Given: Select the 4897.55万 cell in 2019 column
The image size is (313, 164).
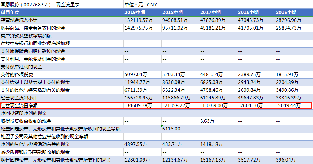Looking at the screenshot, I should [x=138, y=144].
